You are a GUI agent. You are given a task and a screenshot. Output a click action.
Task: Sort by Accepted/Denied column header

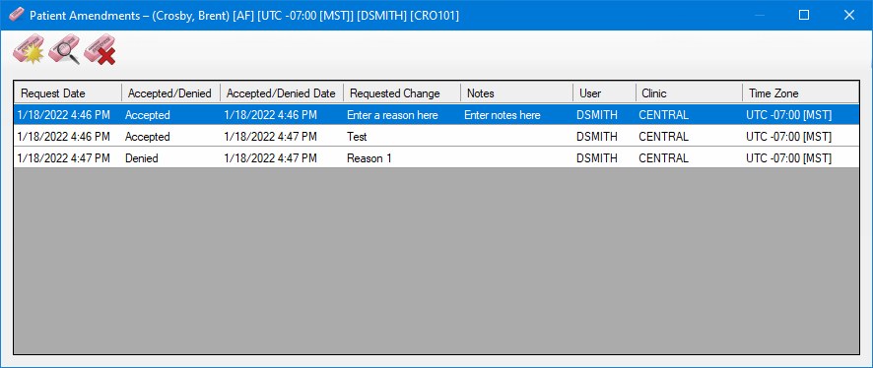click(x=170, y=92)
